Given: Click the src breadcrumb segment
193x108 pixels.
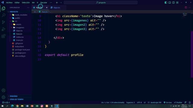Looking at the screenshot, I should point(35,12).
